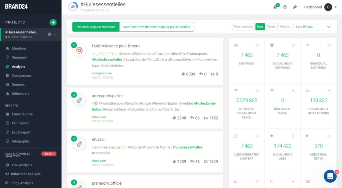The width and height of the screenshot is (342, 188).
Task: Click help icon on Social Media Mentions card
Action: [293, 45]
